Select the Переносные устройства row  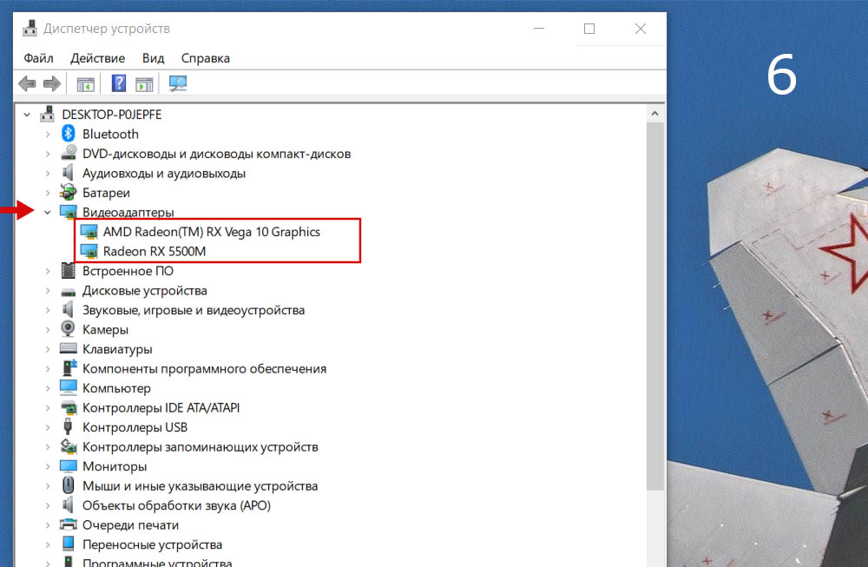tap(152, 544)
